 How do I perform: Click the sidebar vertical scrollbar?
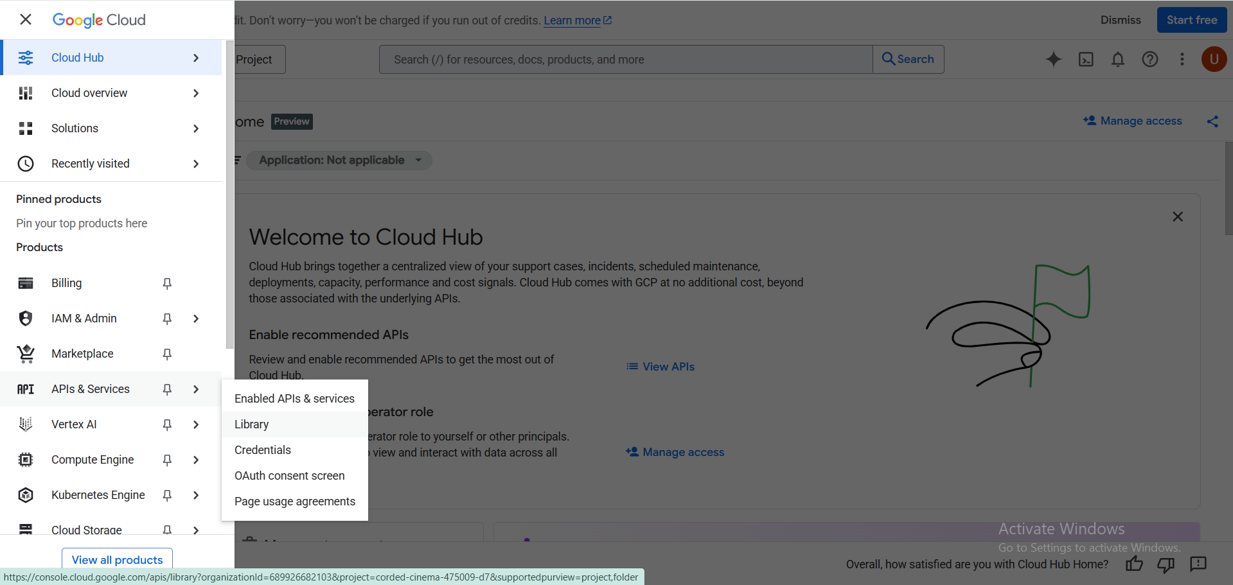point(229,193)
